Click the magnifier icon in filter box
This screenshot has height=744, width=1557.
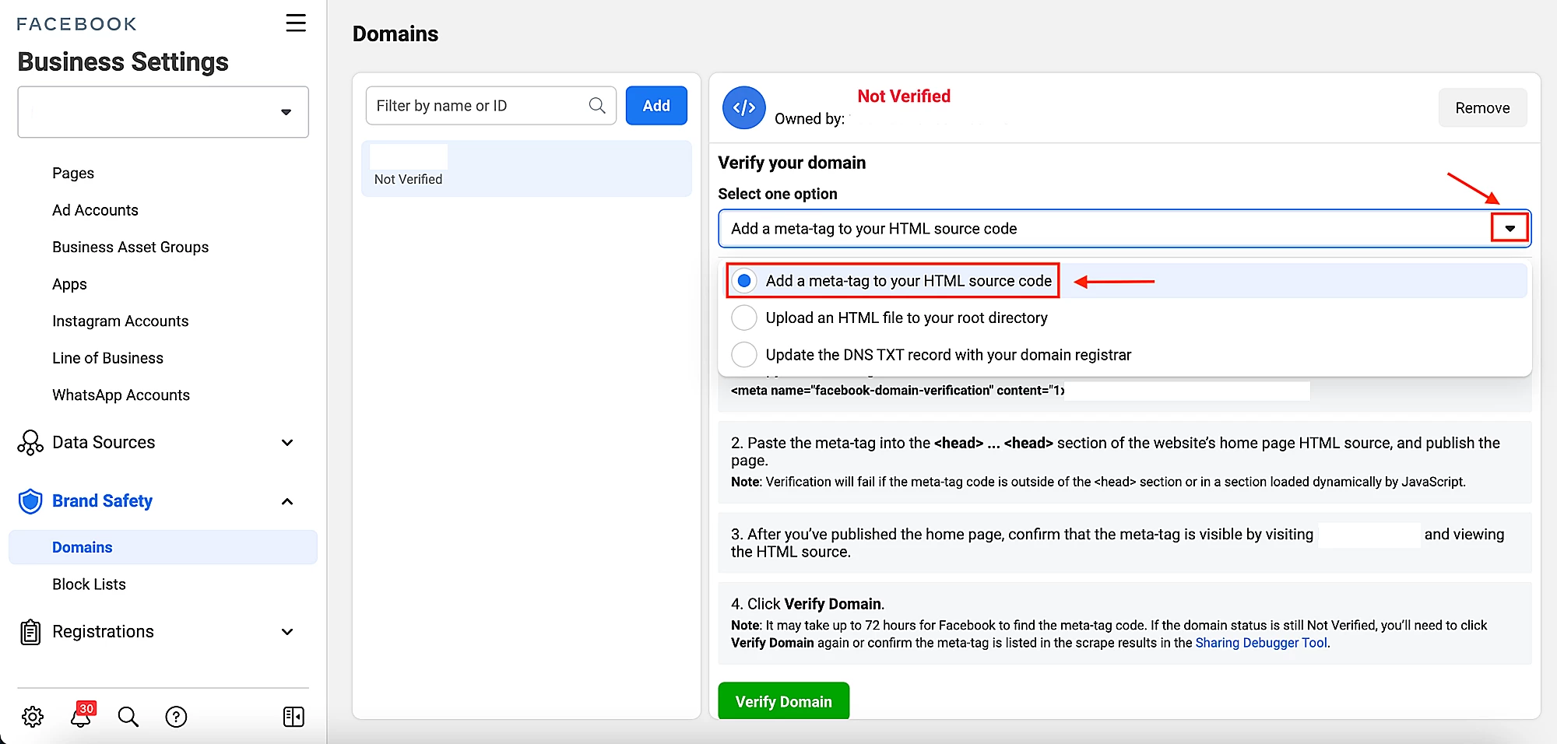coord(597,106)
